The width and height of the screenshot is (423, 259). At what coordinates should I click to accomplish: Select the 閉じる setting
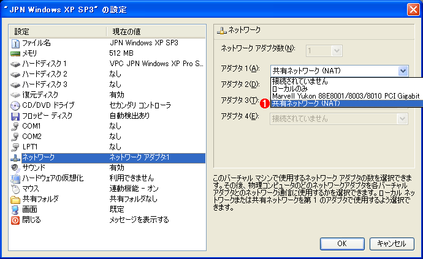[x=108, y=220]
